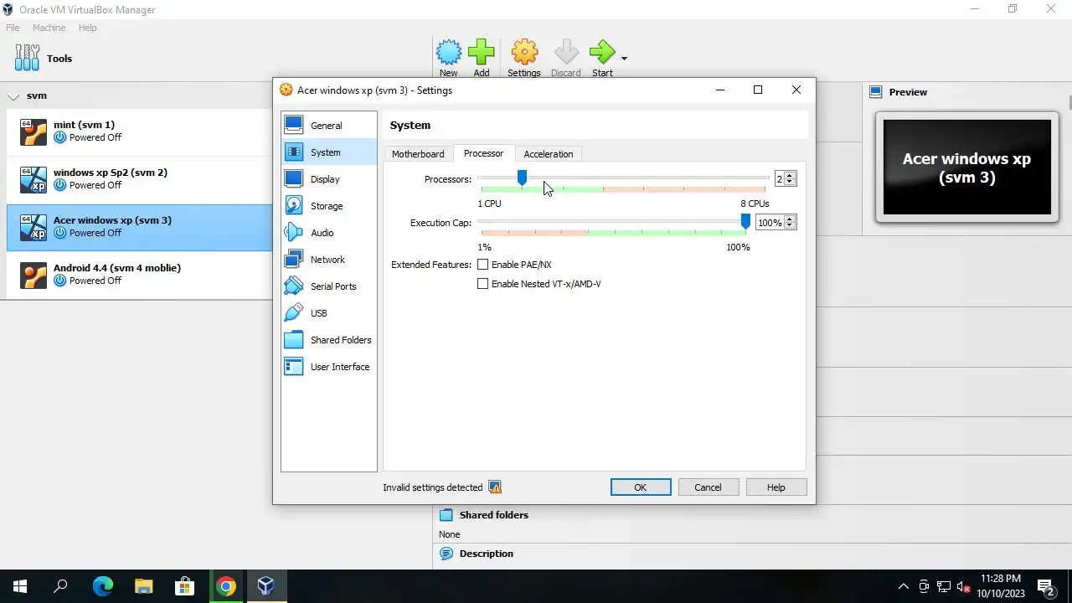Screen dimensions: 1072x603
Task: Click the VirtualBox taskbar icon
Action: 266,586
